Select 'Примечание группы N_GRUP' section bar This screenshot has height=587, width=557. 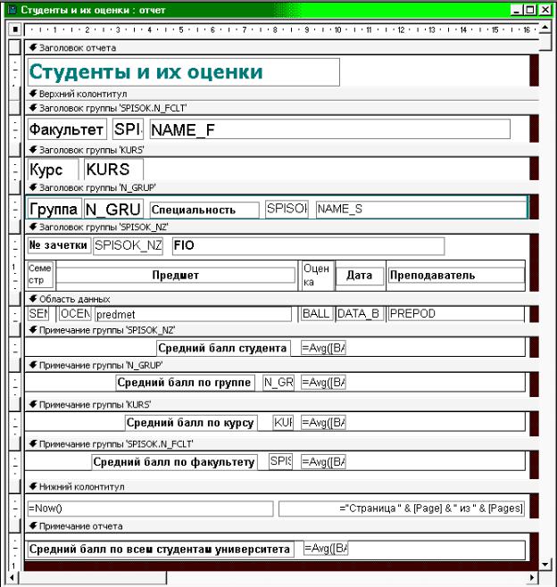(282, 366)
